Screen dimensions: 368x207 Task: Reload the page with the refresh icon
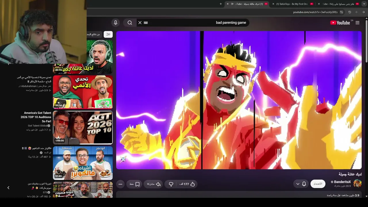pos(350,12)
